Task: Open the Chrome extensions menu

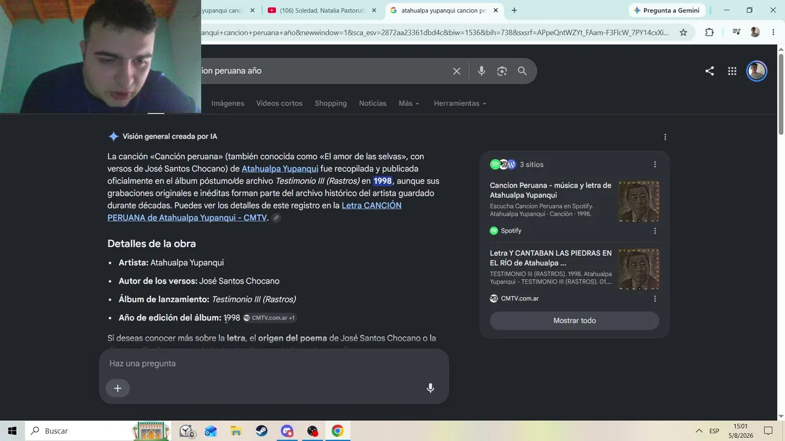Action: tap(710, 32)
